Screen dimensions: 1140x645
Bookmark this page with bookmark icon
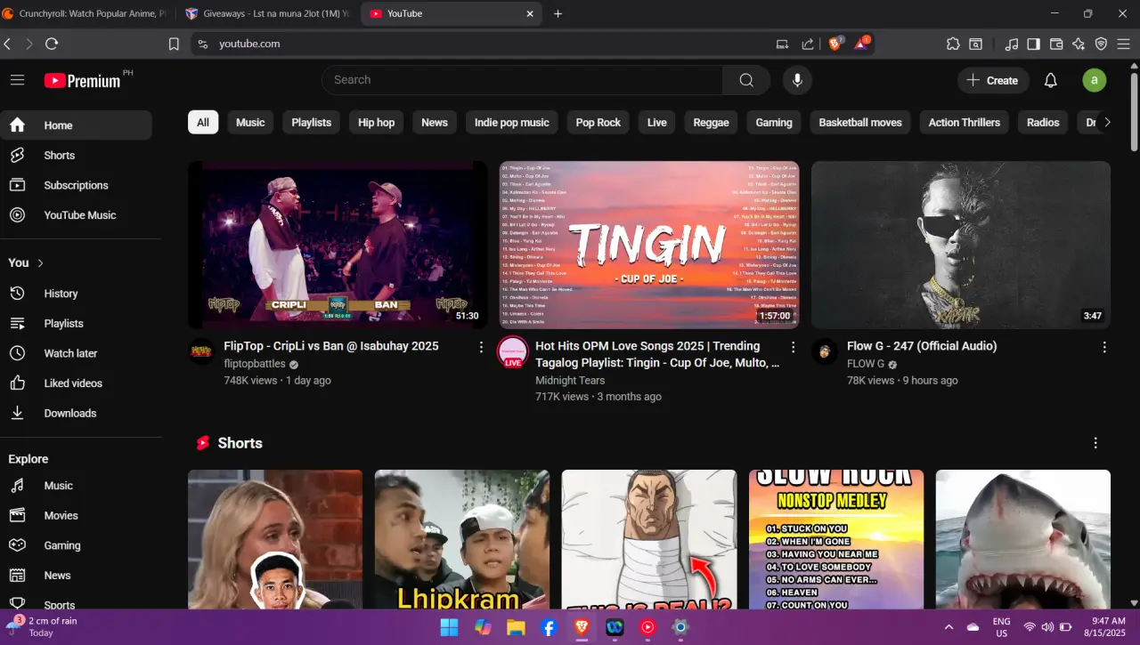pyautogui.click(x=174, y=44)
